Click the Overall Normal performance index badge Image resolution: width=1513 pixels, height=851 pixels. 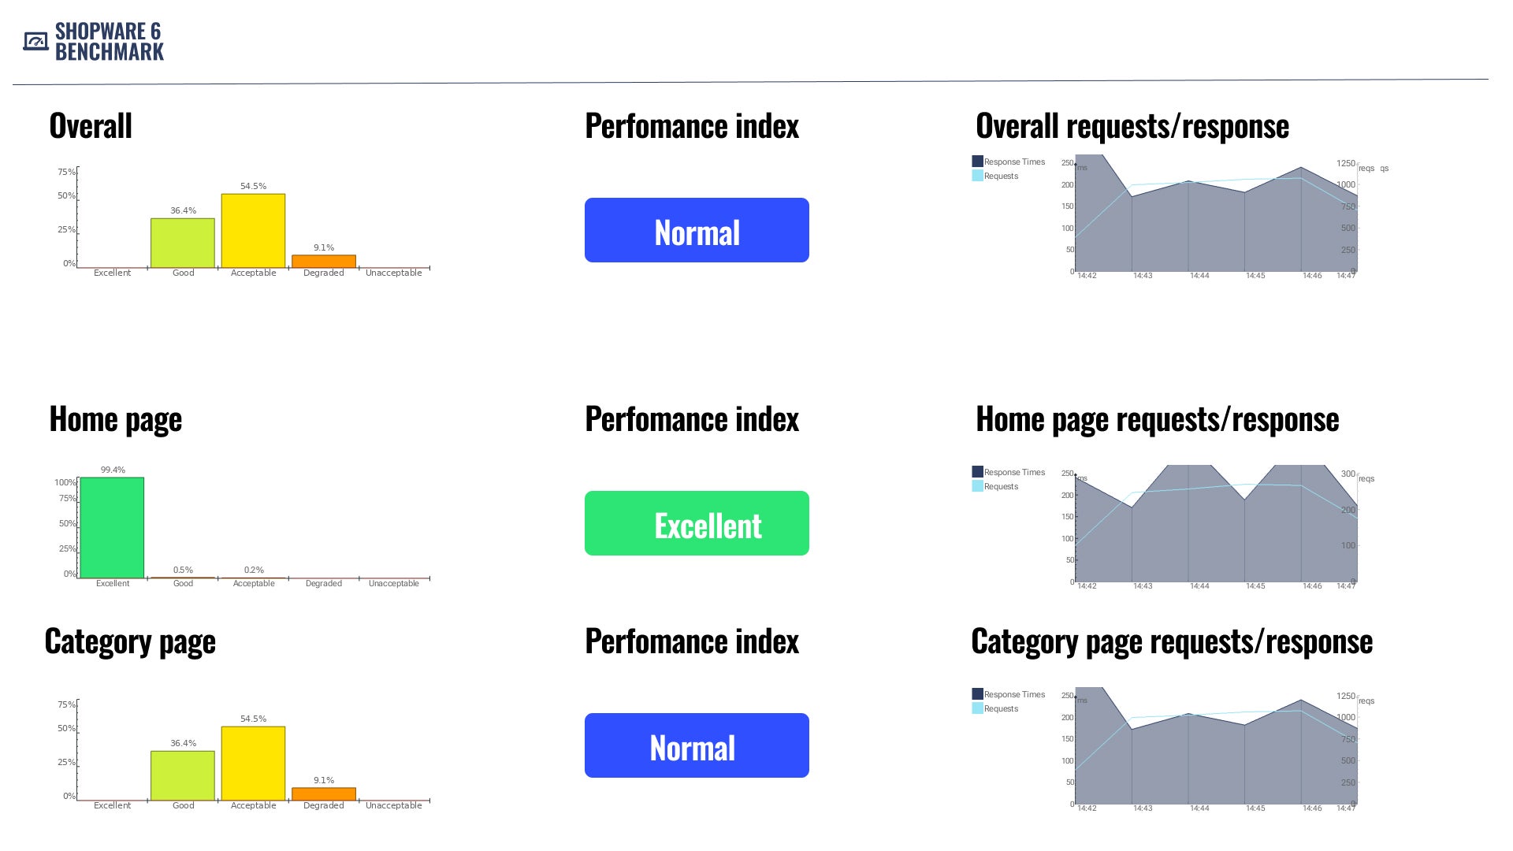pyautogui.click(x=697, y=230)
